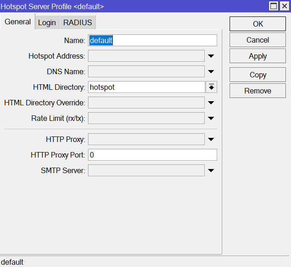Click the Name input field
Screen dimensions: 291x267
click(x=153, y=40)
